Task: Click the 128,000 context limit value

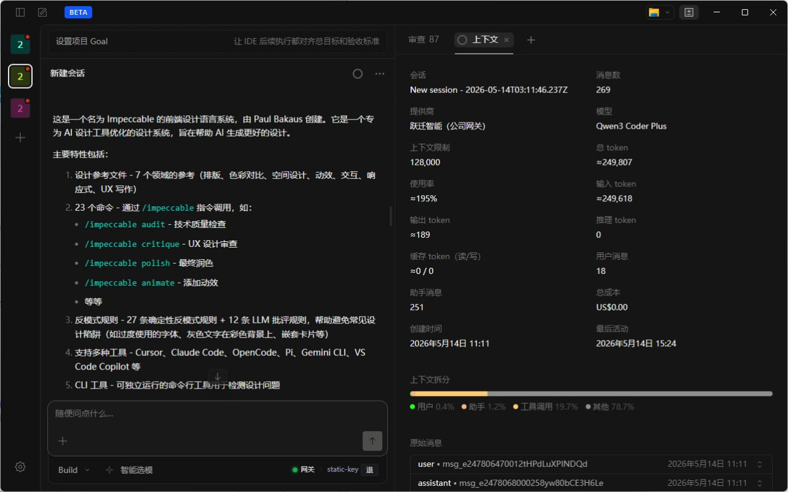Action: (425, 163)
